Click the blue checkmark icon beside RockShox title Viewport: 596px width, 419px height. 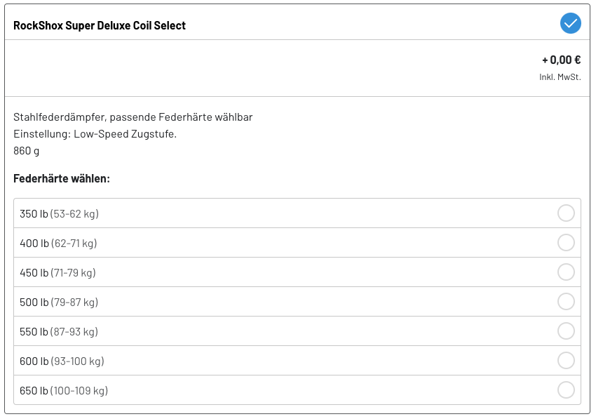[571, 23]
